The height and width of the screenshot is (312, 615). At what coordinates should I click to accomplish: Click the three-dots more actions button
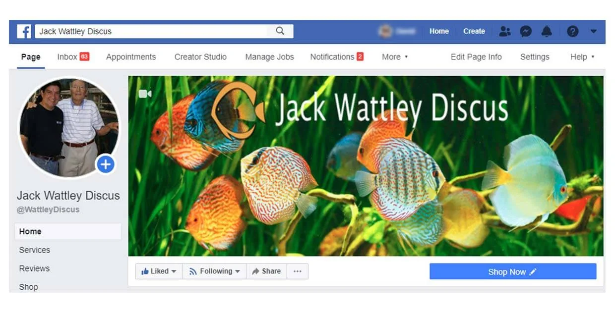pos(298,271)
